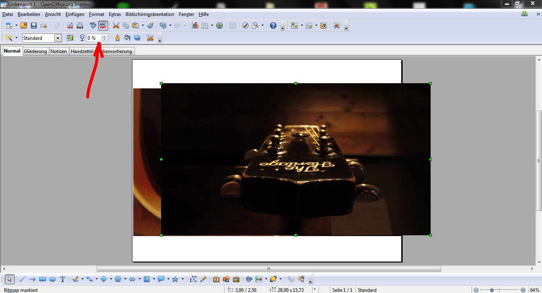Open the Color toolbar icon in picture bar
The width and height of the screenshot is (542, 293).
click(x=70, y=38)
